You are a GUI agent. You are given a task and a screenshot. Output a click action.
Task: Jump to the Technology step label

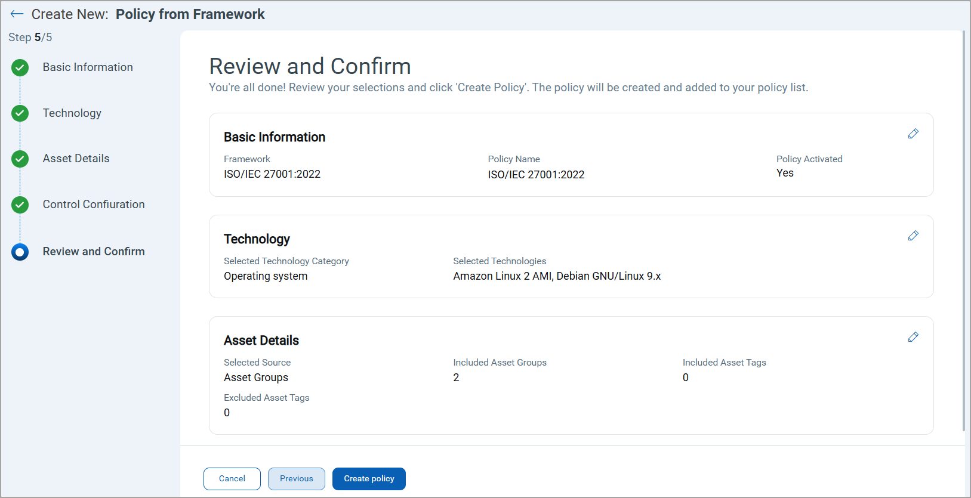tap(72, 113)
